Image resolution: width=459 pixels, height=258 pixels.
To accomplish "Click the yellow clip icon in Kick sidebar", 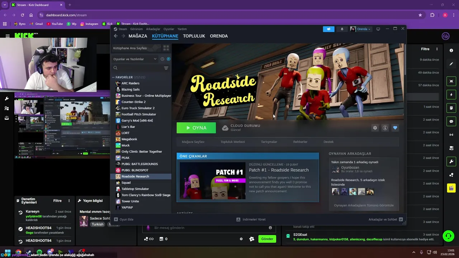I will click(451, 188).
